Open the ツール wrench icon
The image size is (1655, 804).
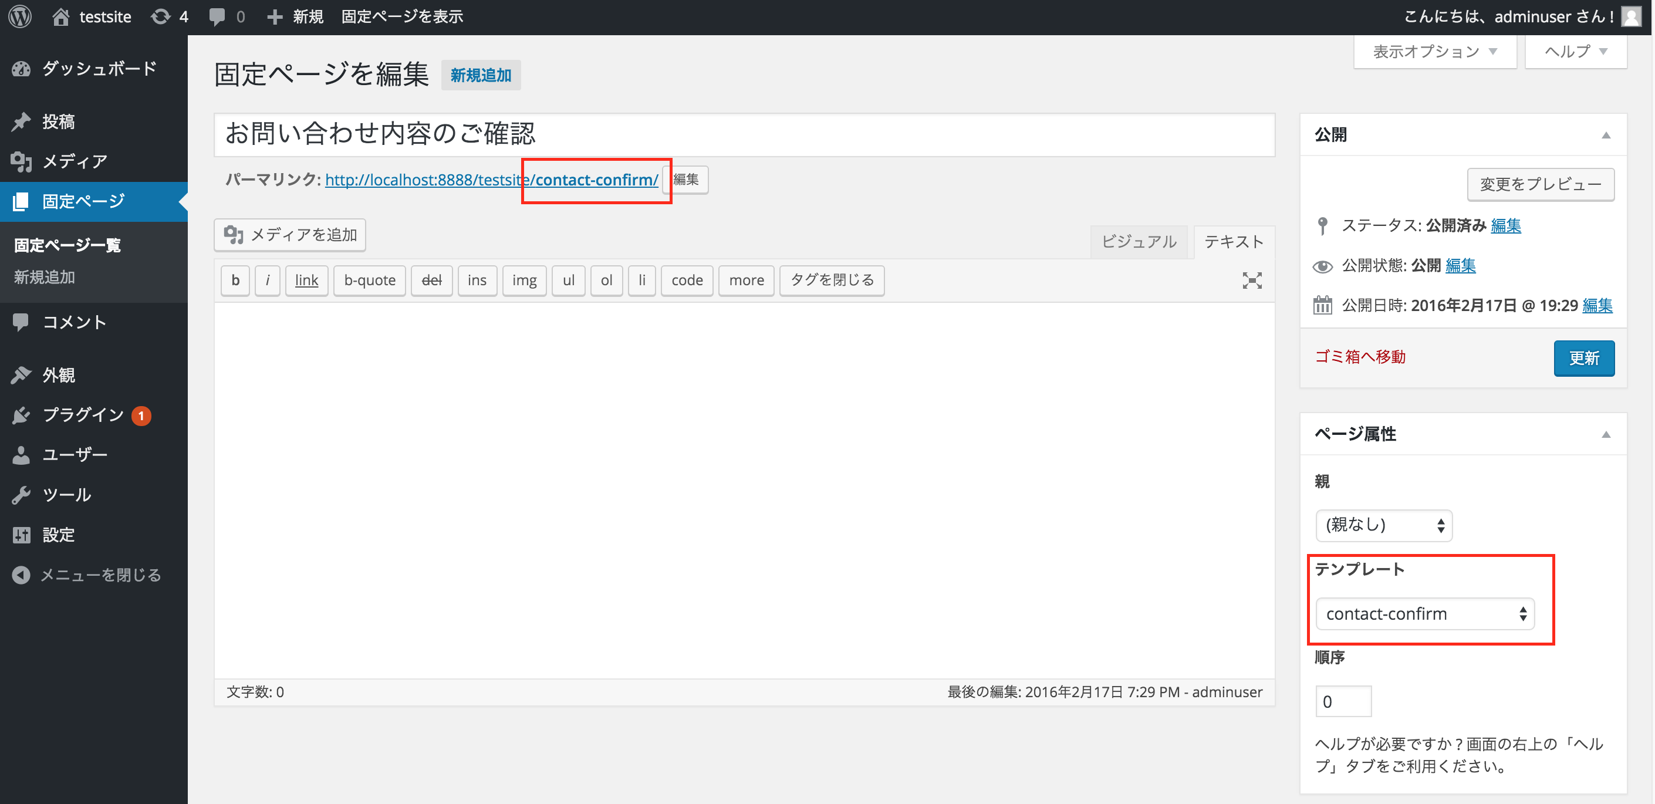21,494
